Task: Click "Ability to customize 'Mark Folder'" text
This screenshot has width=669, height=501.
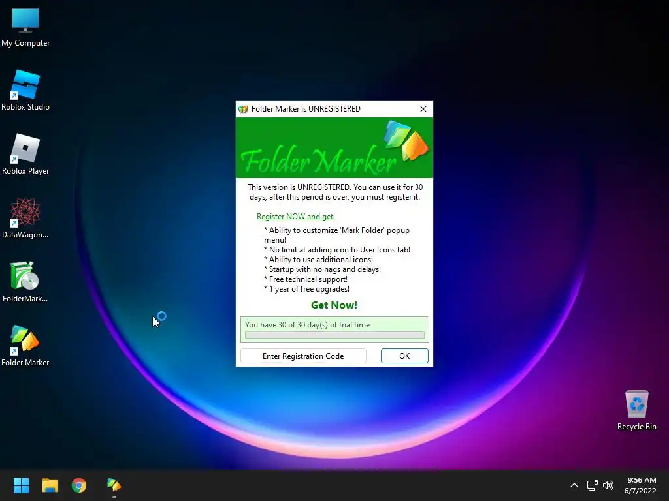Action: click(336, 235)
